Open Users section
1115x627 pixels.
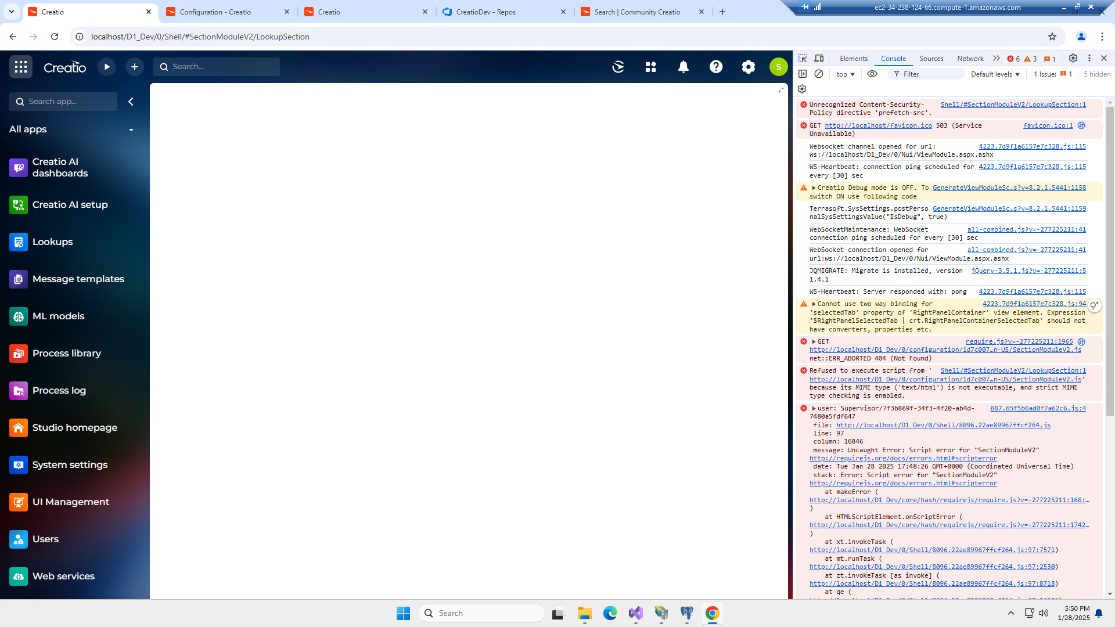(74, 539)
